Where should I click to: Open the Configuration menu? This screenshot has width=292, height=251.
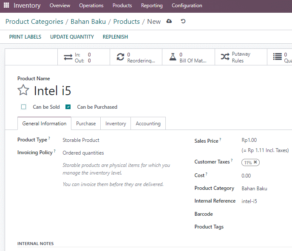187,6
